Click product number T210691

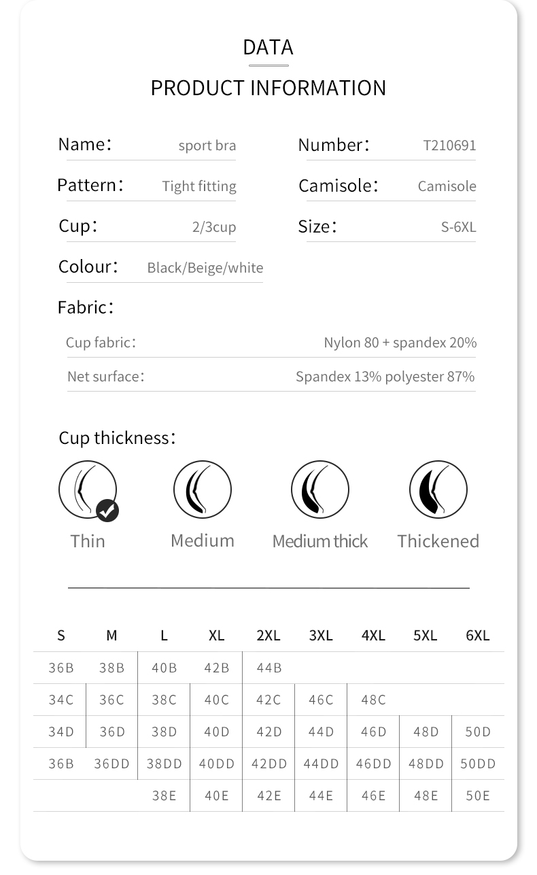[449, 145]
